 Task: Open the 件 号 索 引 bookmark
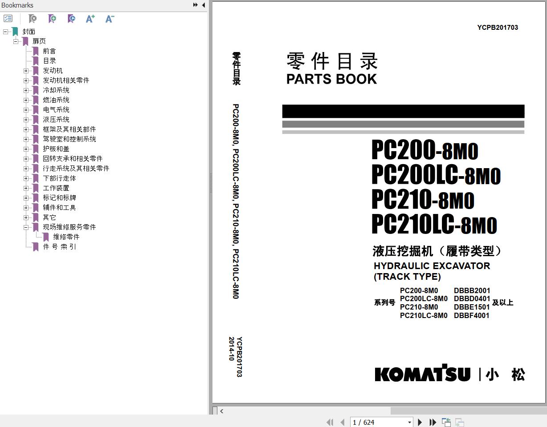[x=59, y=247]
